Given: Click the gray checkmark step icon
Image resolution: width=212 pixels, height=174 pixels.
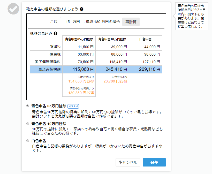Looking at the screenshot, I should [x=13, y=9].
